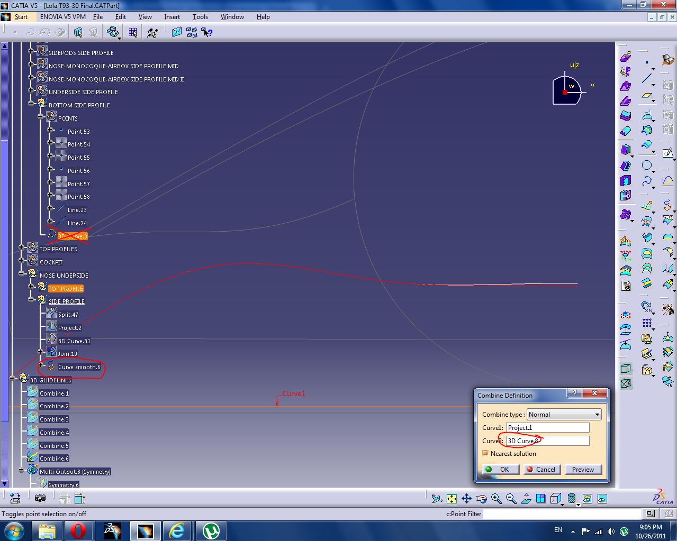This screenshot has width=677, height=541.
Task: Select the Line tool in right toolbar
Action: (x=646, y=79)
